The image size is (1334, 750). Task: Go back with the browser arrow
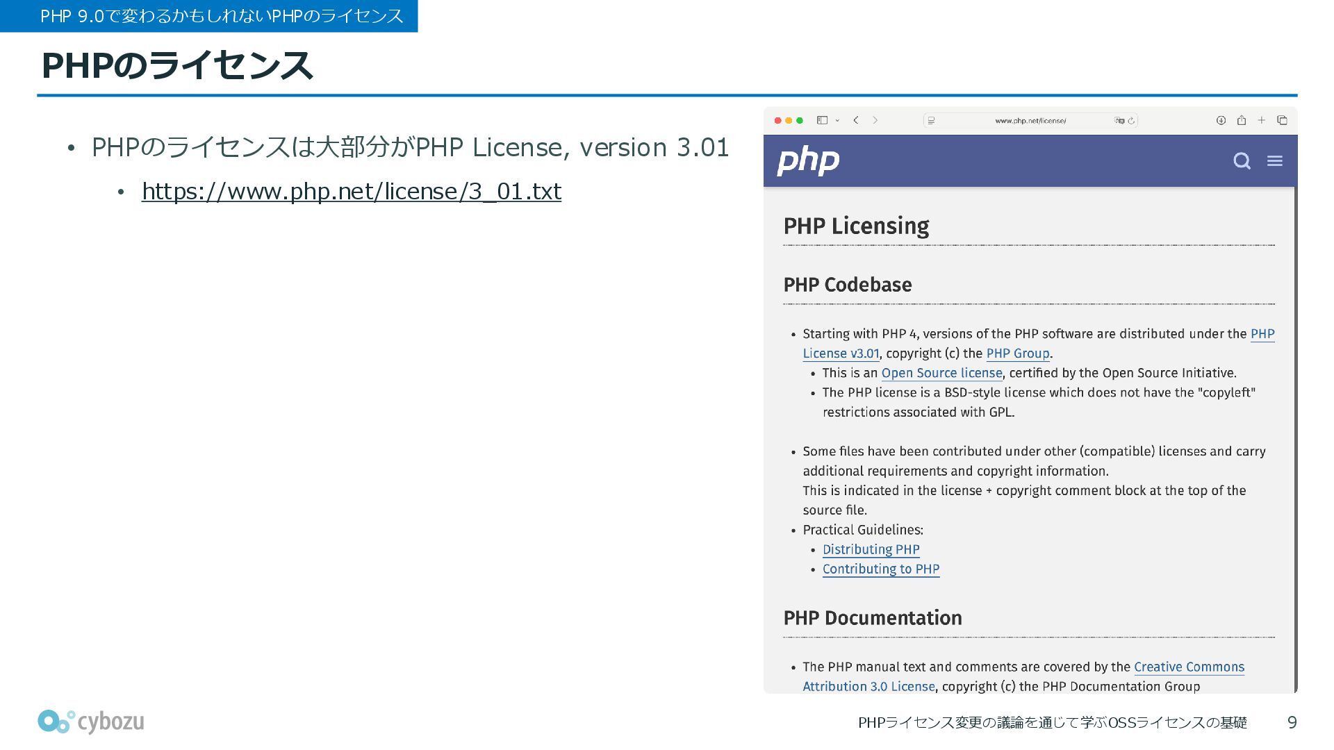[856, 120]
